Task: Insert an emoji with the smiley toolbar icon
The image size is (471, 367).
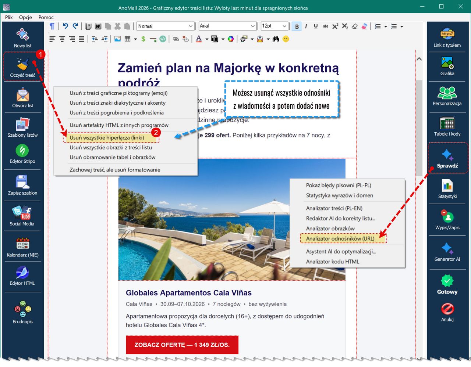Action: (x=286, y=39)
